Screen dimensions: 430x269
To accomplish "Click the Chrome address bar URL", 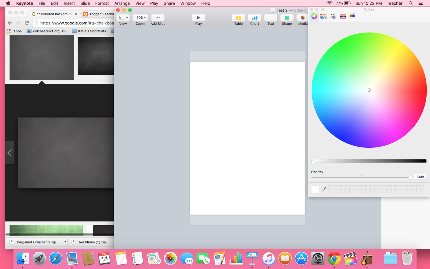I will point(77,23).
